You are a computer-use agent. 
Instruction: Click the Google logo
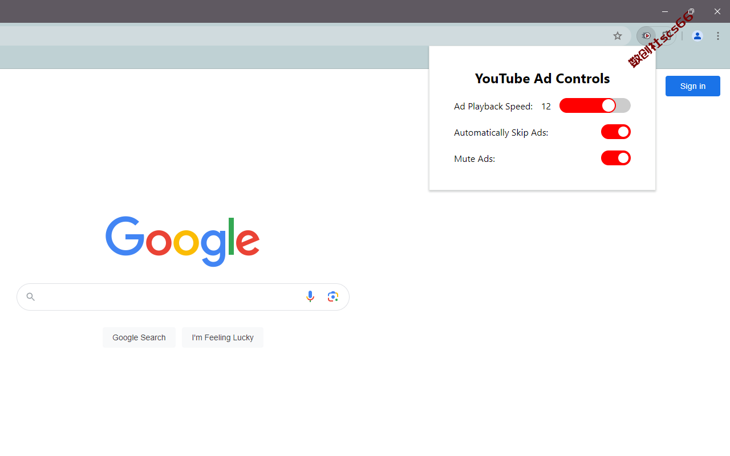tap(182, 241)
